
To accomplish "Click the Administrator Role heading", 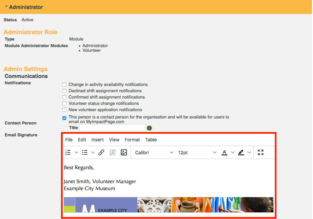I will point(31,32).
